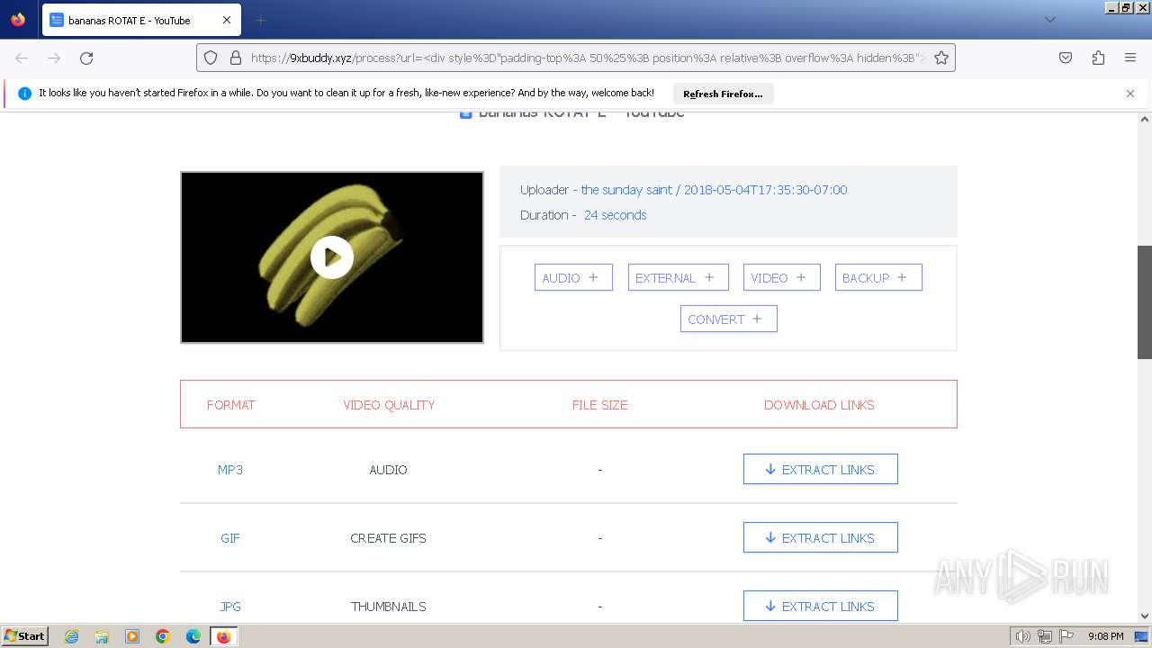Viewport: 1152px width, 648px height.
Task: Open the Firefox hamburger application menu
Action: (1130, 58)
